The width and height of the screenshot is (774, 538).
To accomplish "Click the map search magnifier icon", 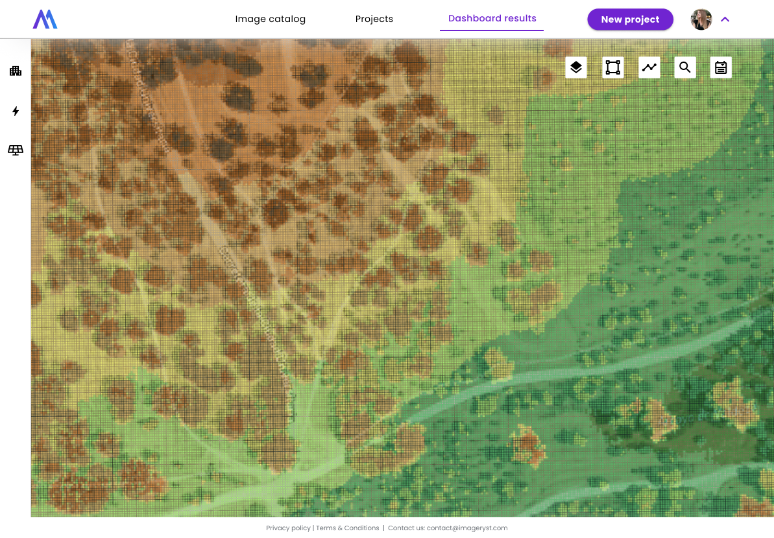I will tap(684, 67).
